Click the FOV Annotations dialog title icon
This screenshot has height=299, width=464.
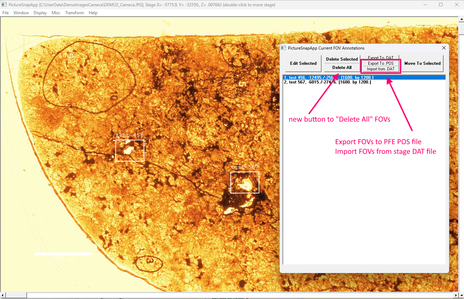[x=283, y=48]
